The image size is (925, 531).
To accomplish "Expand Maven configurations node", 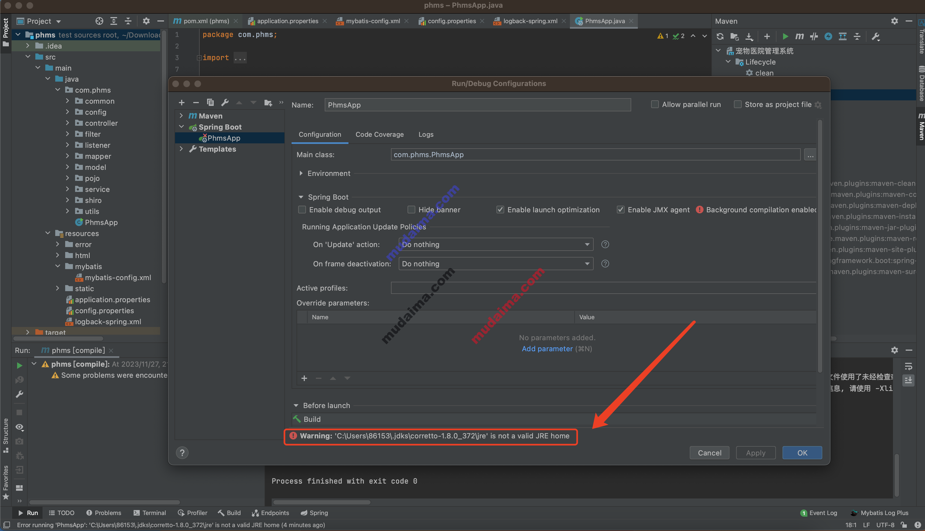I will coord(181,116).
